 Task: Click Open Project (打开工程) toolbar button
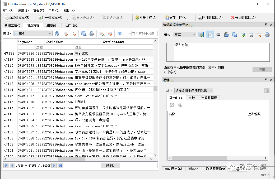pos(146,17)
